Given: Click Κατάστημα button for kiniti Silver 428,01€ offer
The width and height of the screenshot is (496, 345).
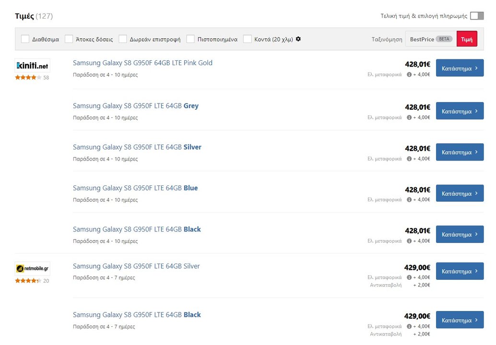Looking at the screenshot, I should (x=460, y=152).
